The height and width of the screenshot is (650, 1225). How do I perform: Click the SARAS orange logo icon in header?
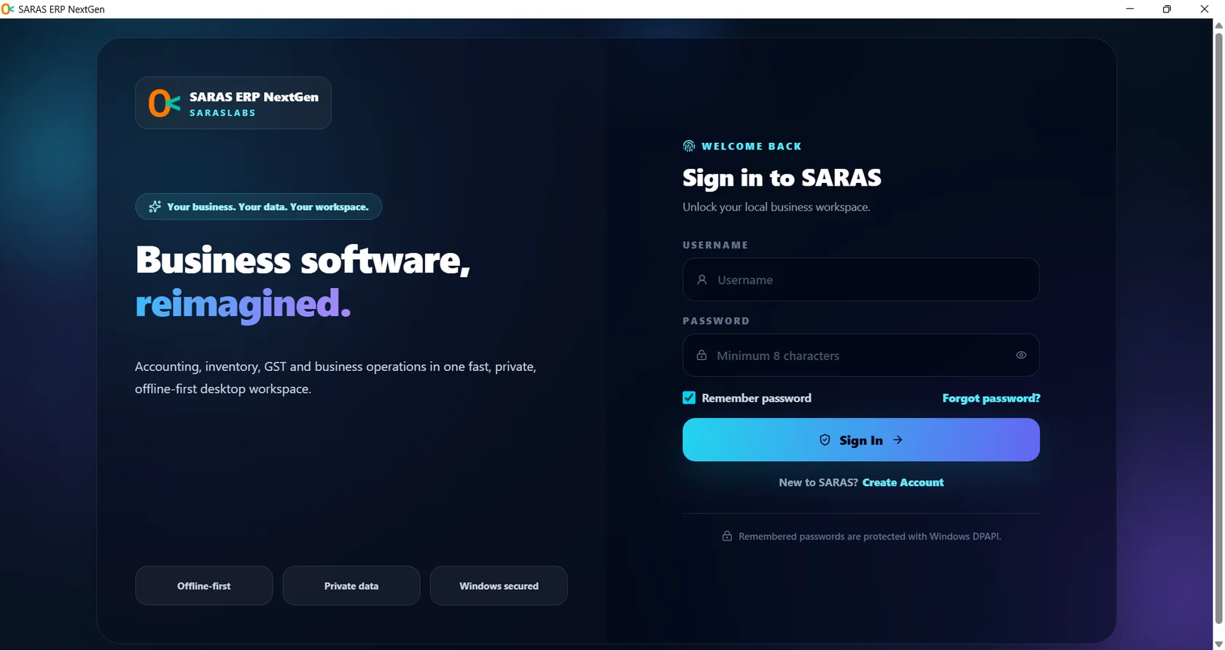[164, 103]
